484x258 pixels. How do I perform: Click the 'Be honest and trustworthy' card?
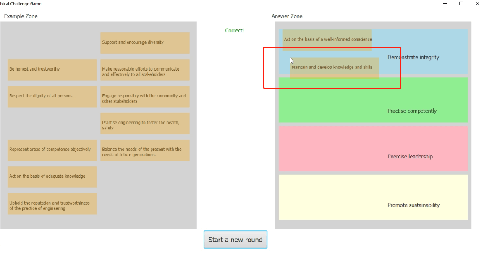52,69
